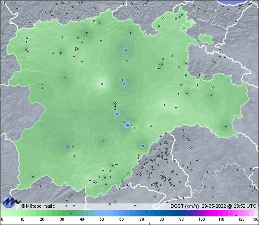
Task: Click the 0 value on the scale
Action: pos(2,219)
